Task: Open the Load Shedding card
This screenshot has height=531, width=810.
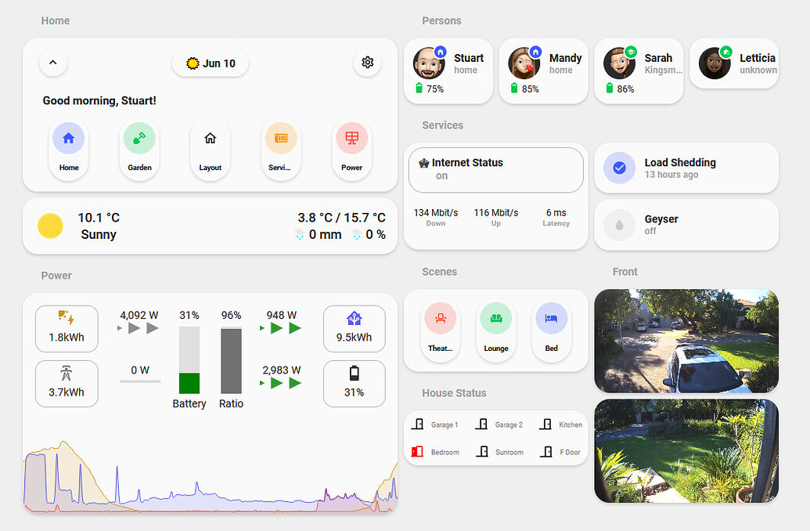Action: pos(686,168)
